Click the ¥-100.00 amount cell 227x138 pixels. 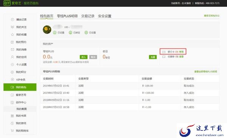pyautogui.click(x=148, y=86)
